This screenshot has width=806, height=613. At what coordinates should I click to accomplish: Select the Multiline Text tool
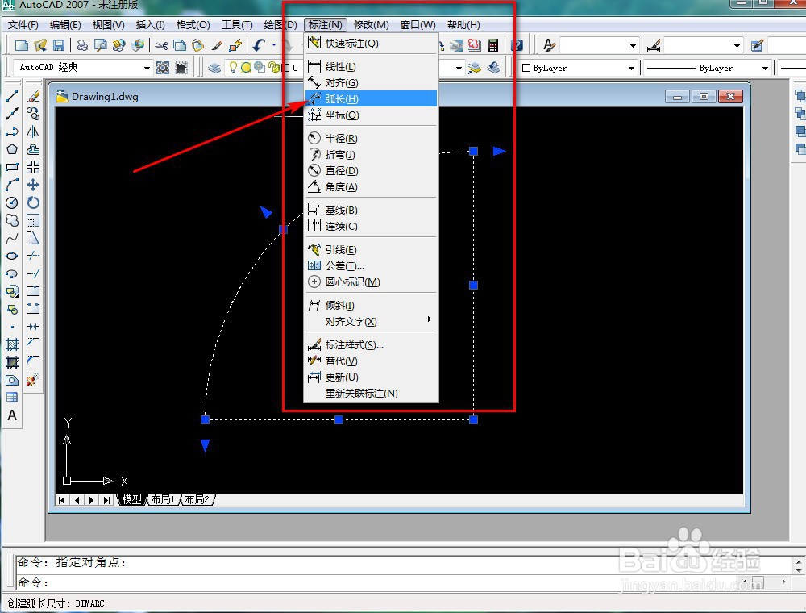click(x=12, y=415)
